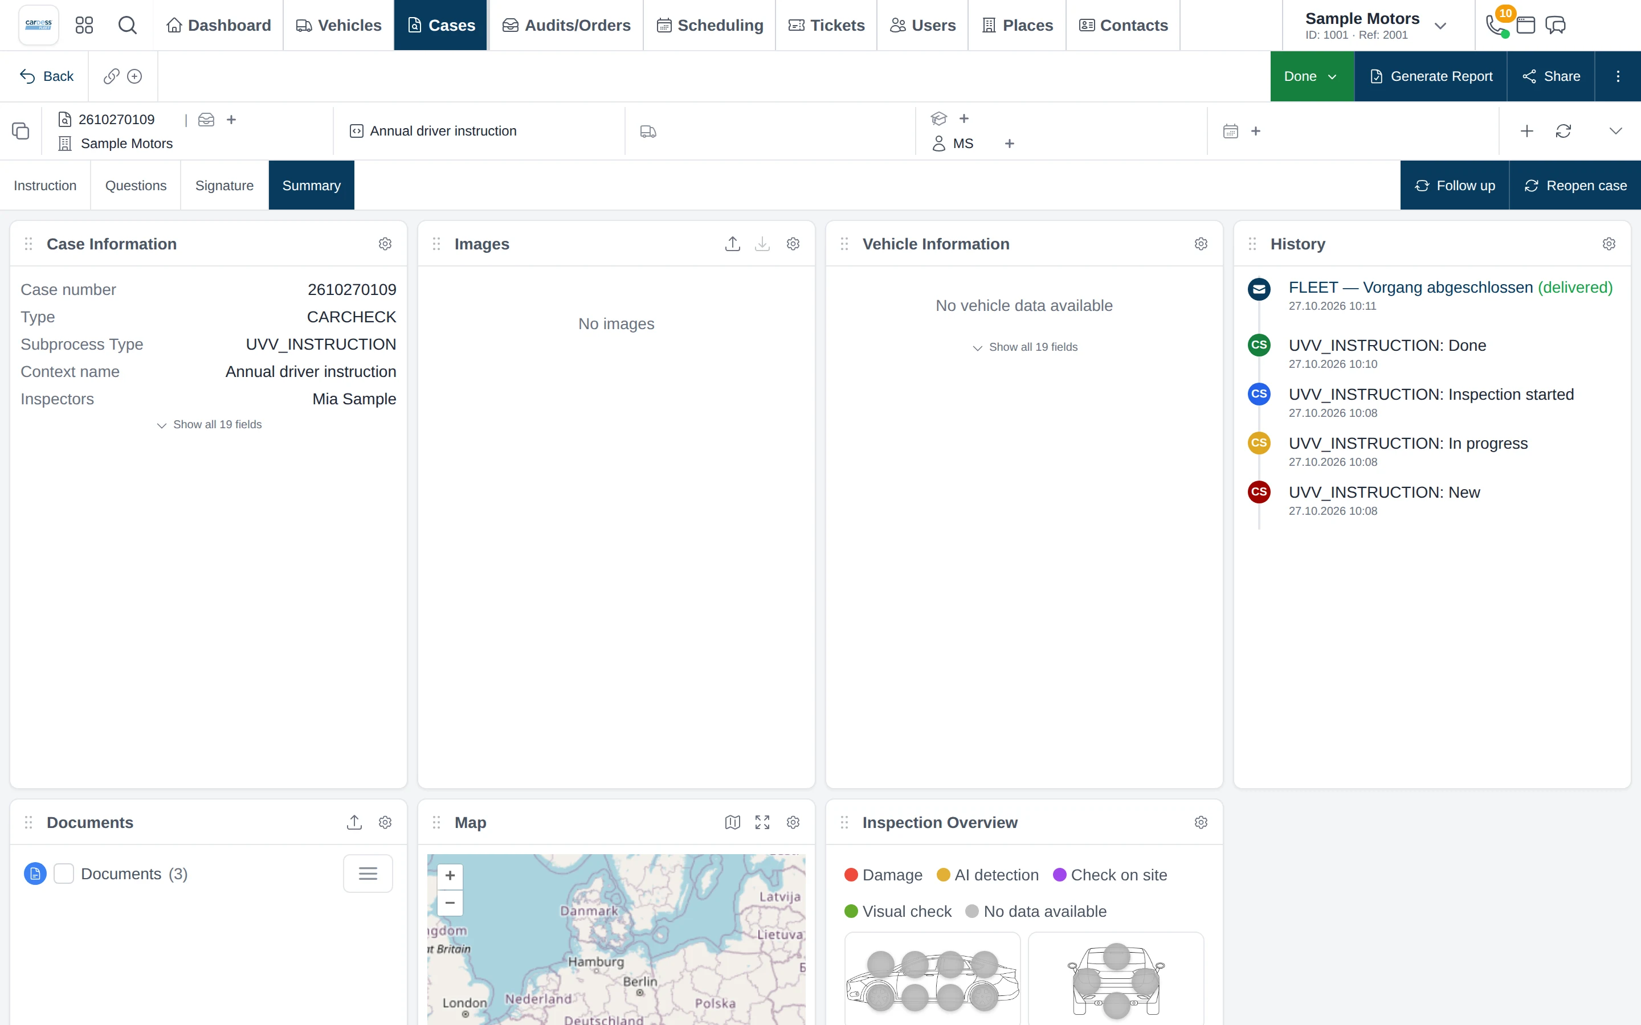This screenshot has height=1025, width=1641.
Task: Expand the case header chevron
Action: 1616,131
